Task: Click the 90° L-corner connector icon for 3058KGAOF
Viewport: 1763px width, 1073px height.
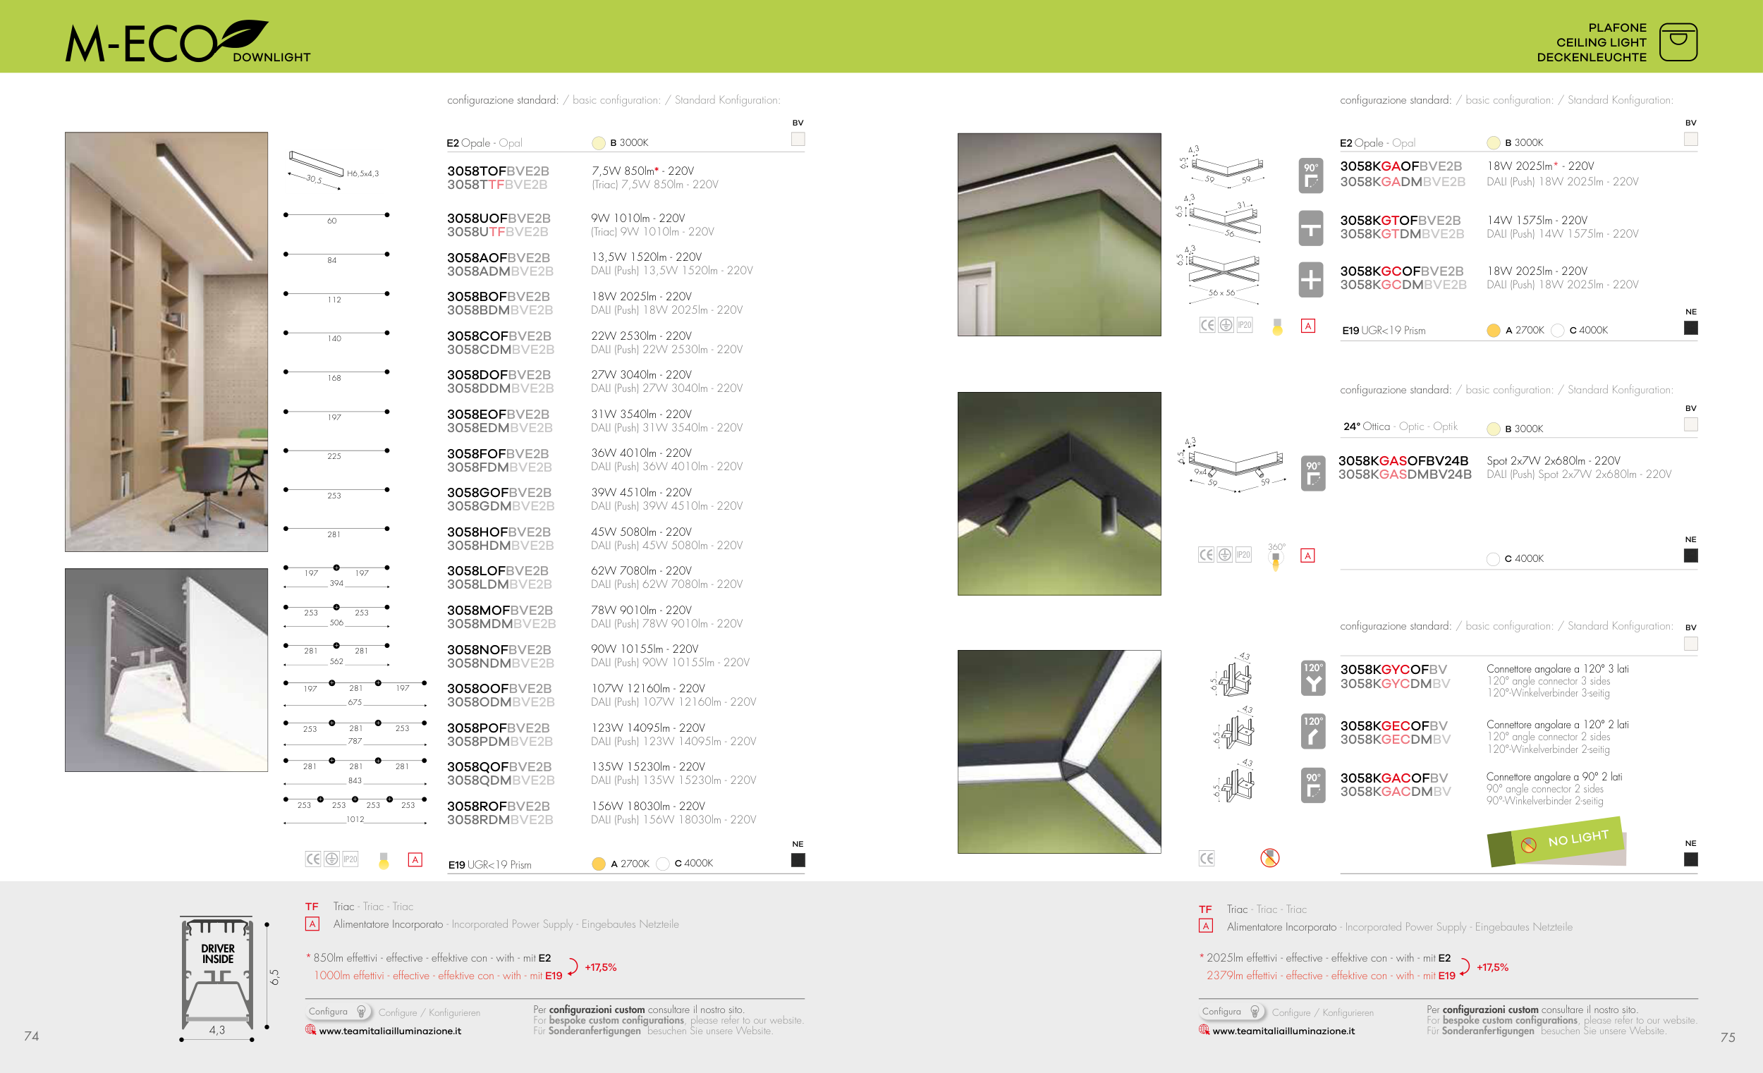Action: coord(1312,176)
